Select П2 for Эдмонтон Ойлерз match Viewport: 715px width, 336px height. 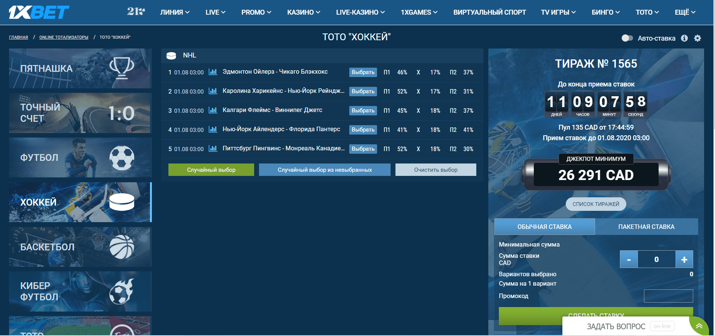tap(453, 72)
